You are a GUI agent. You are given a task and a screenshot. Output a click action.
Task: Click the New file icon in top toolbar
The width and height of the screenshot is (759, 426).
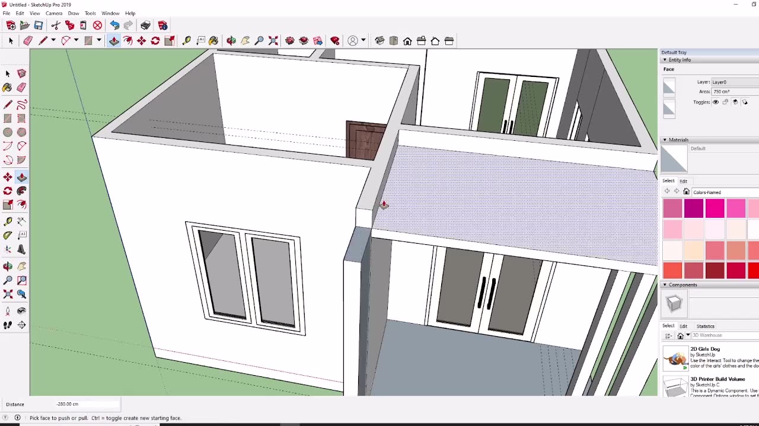click(x=11, y=25)
